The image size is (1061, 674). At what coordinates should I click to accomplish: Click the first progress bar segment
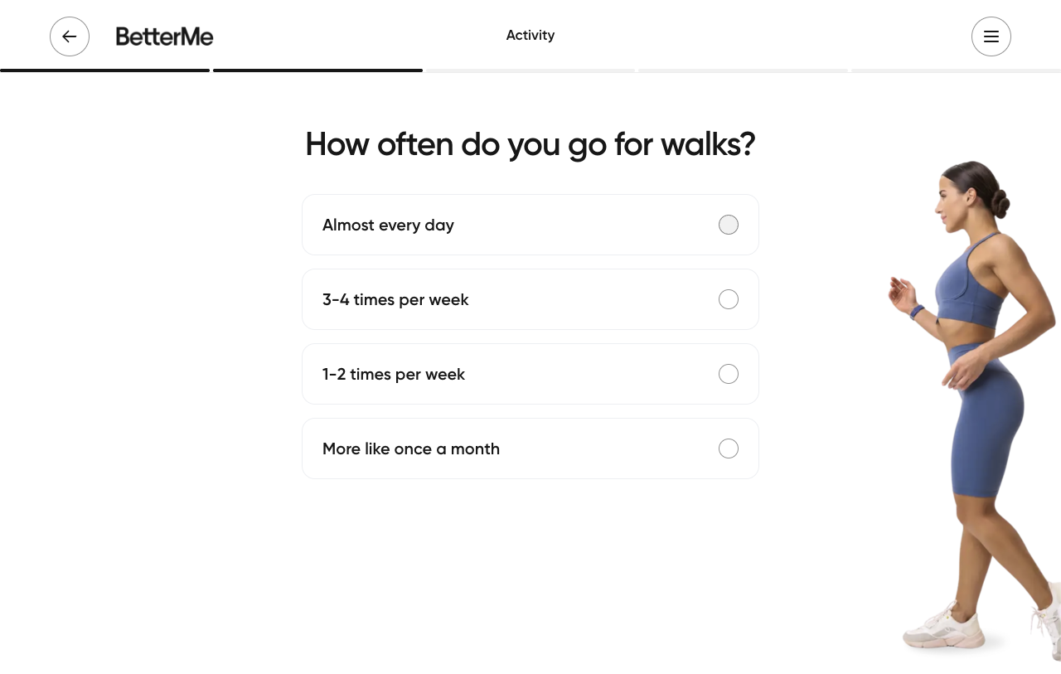105,70
